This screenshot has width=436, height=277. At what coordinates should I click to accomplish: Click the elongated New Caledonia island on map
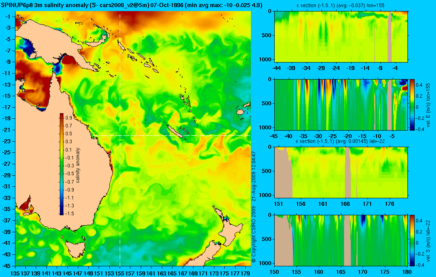tap(174, 131)
